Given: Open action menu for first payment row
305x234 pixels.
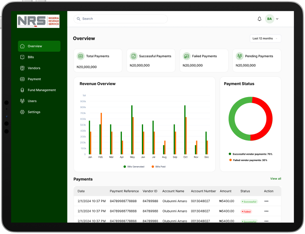Looking at the screenshot, I should 266,201.
